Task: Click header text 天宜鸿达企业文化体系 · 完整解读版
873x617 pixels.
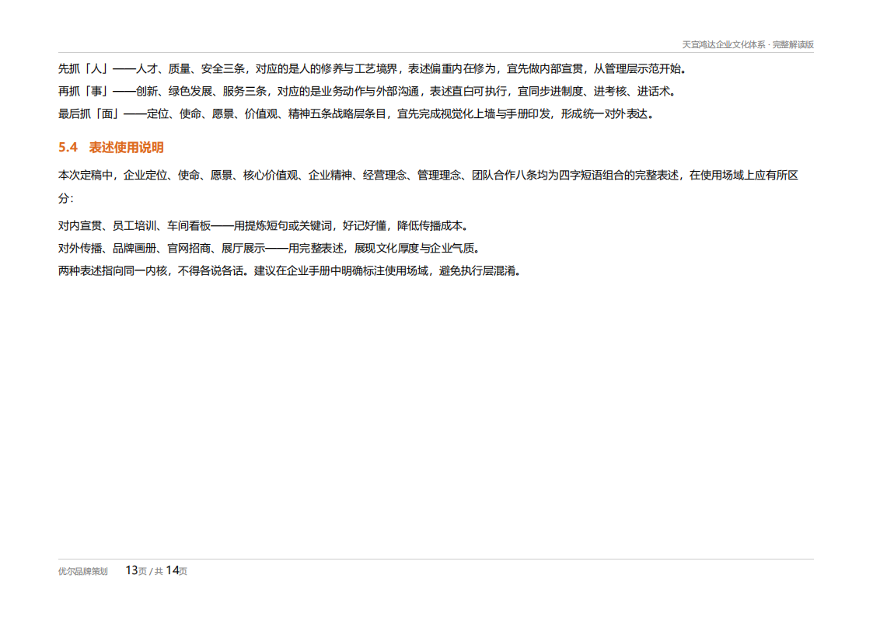Action: [748, 44]
